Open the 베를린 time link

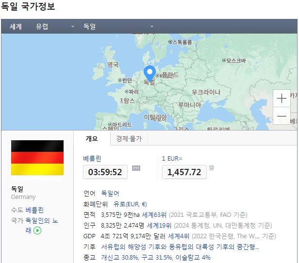pos(92,158)
